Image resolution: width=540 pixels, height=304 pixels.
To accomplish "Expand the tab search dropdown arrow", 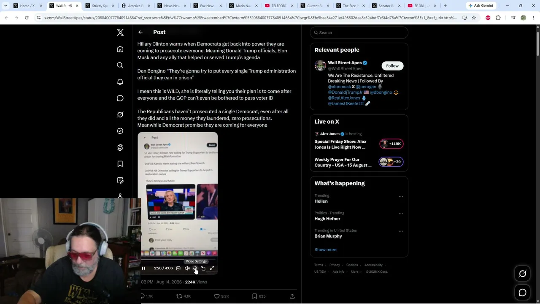I will click(x=5, y=6).
